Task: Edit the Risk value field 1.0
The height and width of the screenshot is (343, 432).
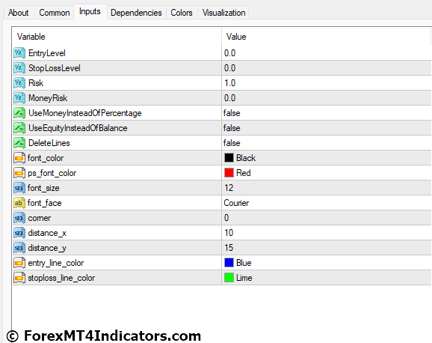Action: point(327,83)
